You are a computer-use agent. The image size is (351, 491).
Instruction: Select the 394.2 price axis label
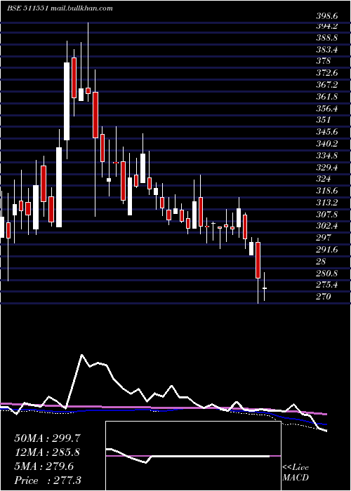click(327, 26)
